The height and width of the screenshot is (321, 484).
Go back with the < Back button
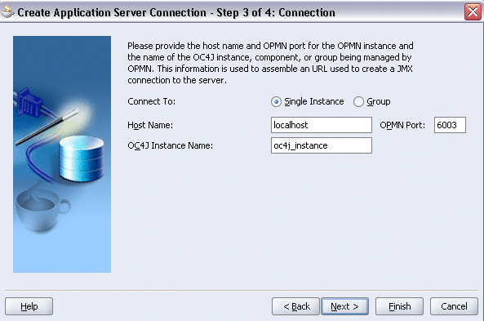pyautogui.click(x=295, y=306)
